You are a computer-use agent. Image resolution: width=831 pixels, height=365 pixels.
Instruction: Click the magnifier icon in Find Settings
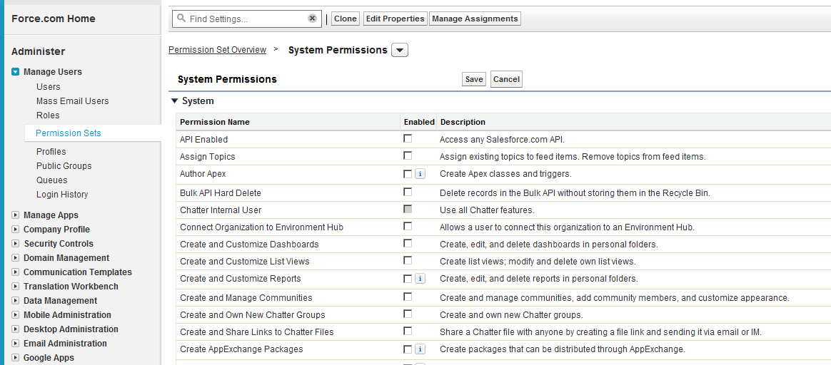click(181, 19)
